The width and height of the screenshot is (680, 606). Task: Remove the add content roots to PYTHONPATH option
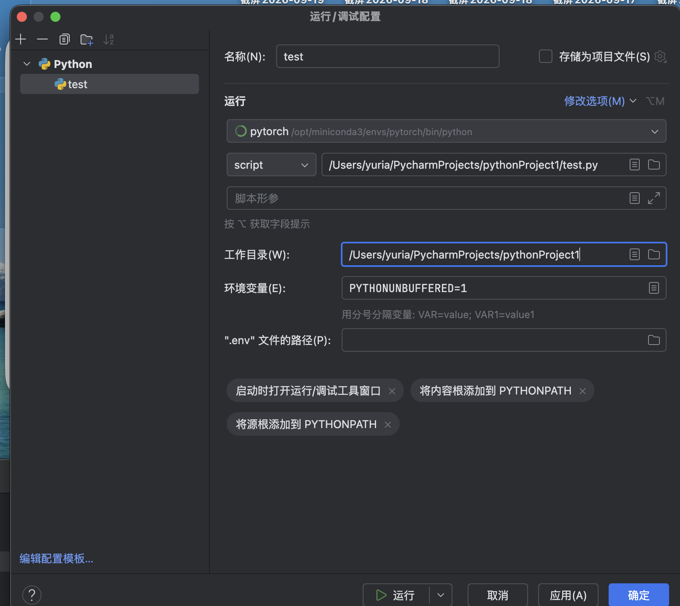583,391
